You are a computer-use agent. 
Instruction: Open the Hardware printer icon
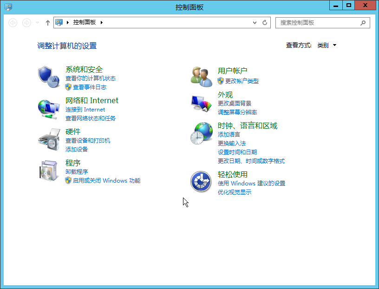[49, 139]
